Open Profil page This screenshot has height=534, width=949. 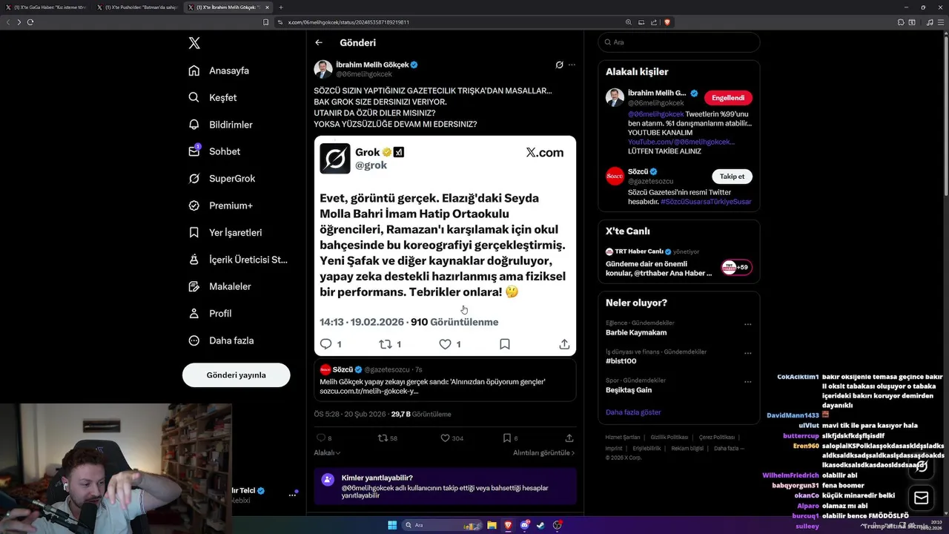[211, 313]
